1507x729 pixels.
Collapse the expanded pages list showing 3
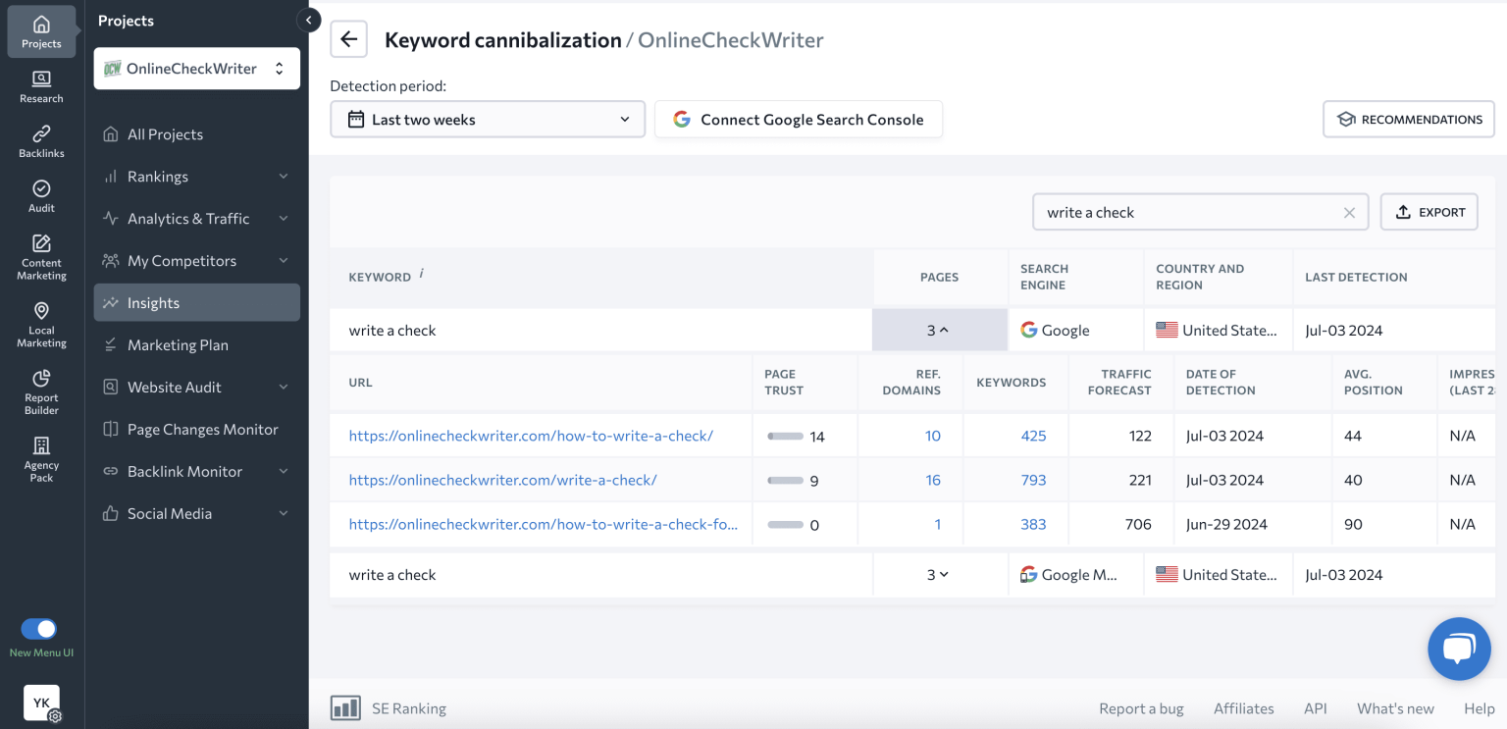[x=938, y=330]
